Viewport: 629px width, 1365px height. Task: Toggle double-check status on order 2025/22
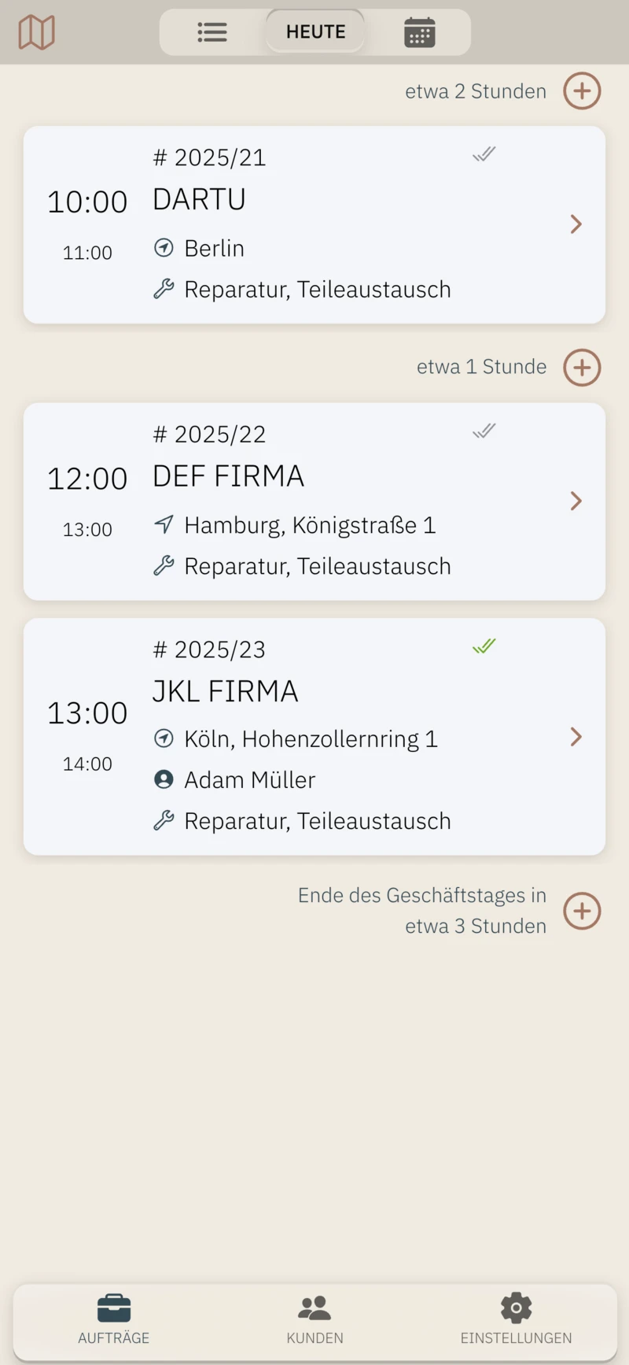(484, 431)
